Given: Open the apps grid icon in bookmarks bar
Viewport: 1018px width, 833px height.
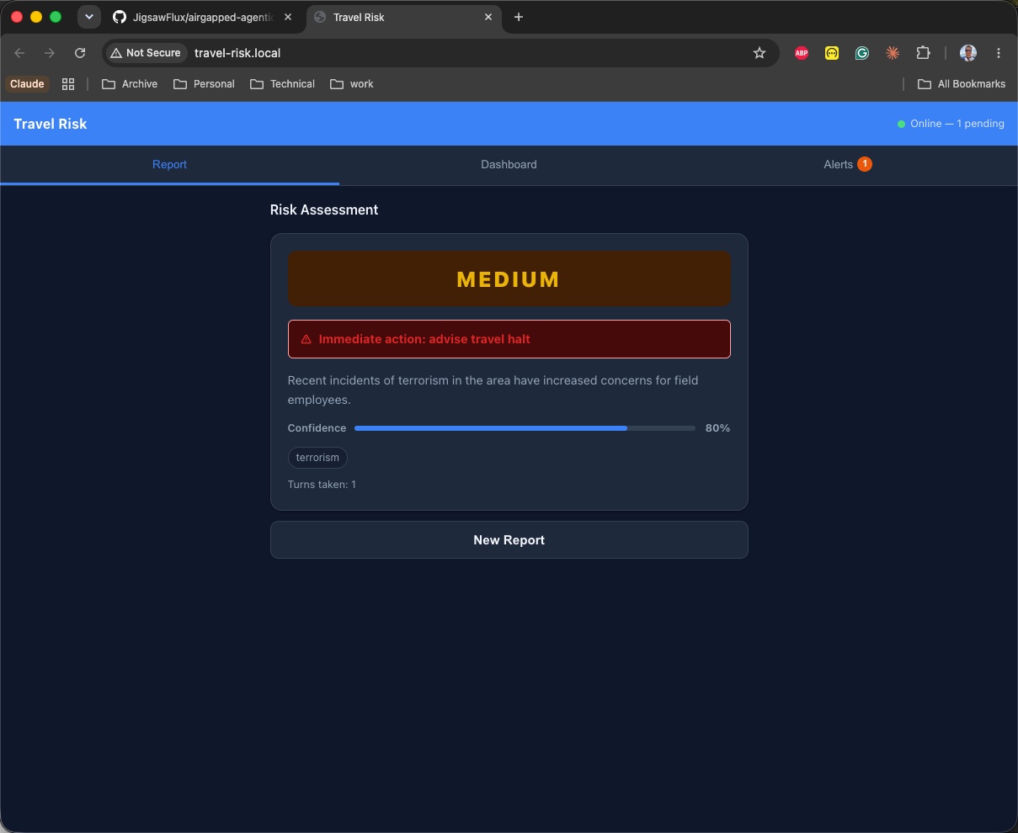Looking at the screenshot, I should 68,84.
